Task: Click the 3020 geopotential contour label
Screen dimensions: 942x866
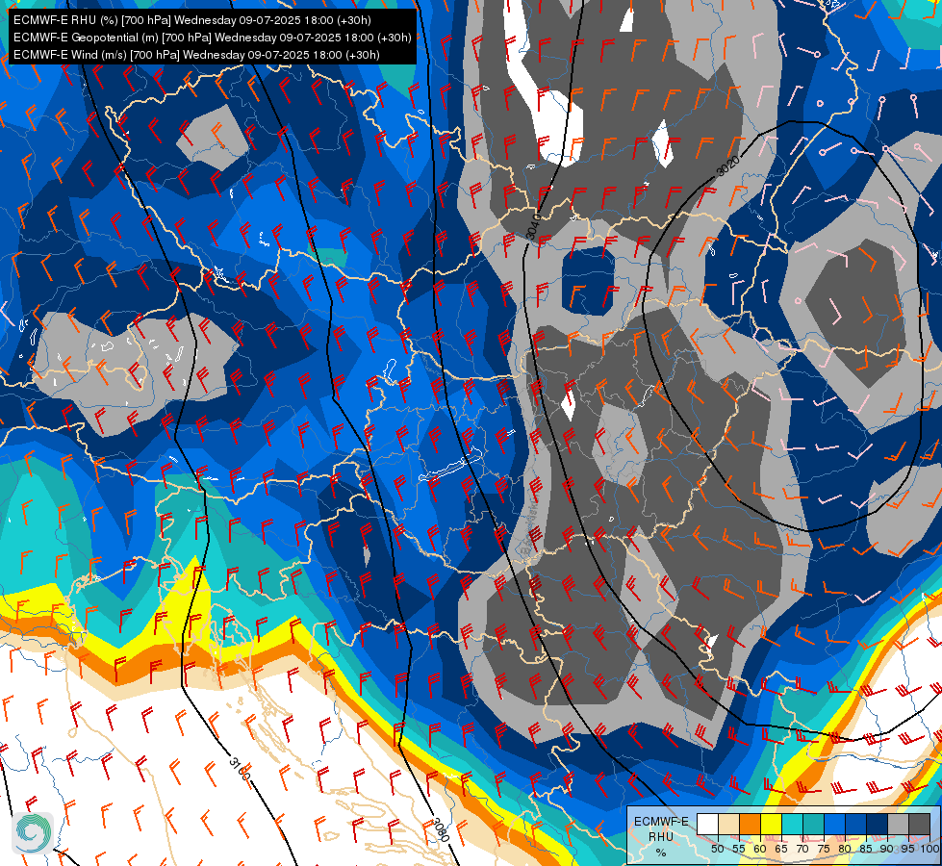Action: 727,166
